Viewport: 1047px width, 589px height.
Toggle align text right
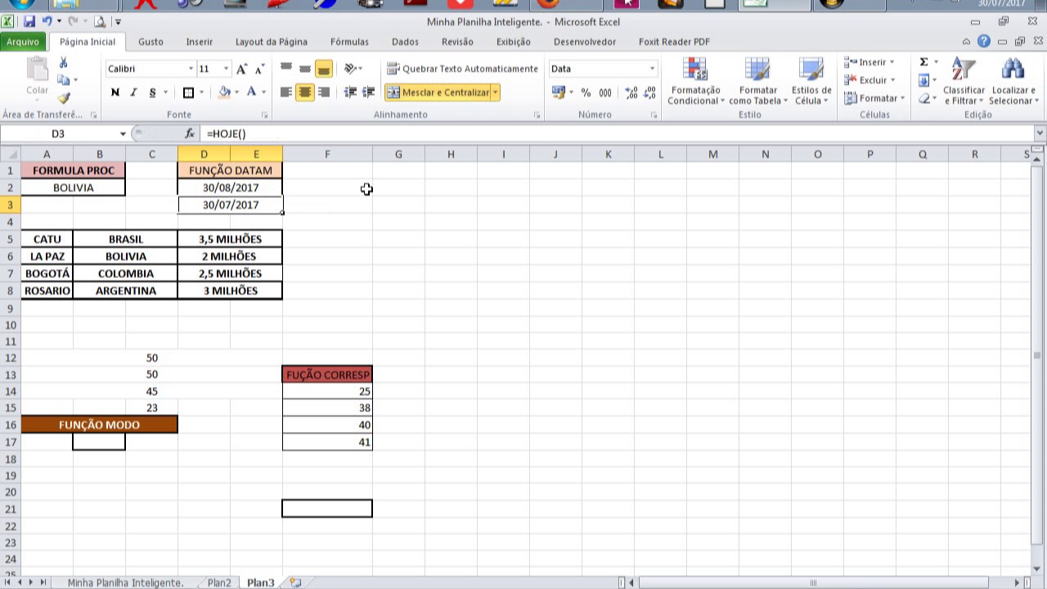coord(324,92)
